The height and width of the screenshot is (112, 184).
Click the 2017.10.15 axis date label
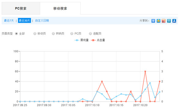click(x=116, y=105)
